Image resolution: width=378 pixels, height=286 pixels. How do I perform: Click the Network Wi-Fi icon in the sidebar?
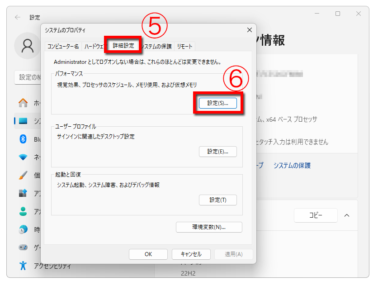23,157
